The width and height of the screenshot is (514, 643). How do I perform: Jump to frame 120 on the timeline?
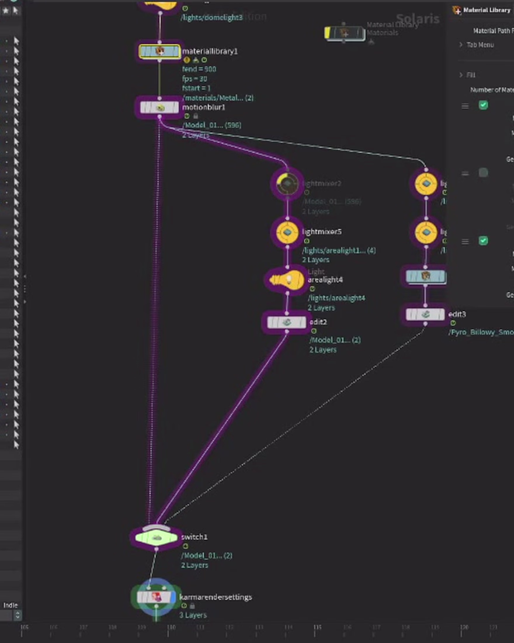pyautogui.click(x=464, y=628)
